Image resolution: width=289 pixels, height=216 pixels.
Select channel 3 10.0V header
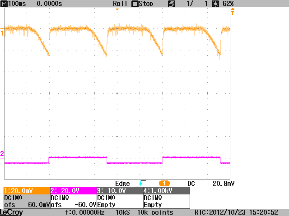tap(120, 191)
